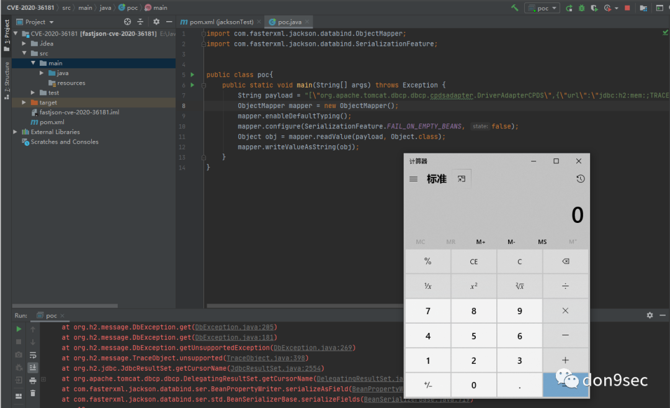Collapse the src folder
This screenshot has height=408, width=670.
tap(24, 53)
